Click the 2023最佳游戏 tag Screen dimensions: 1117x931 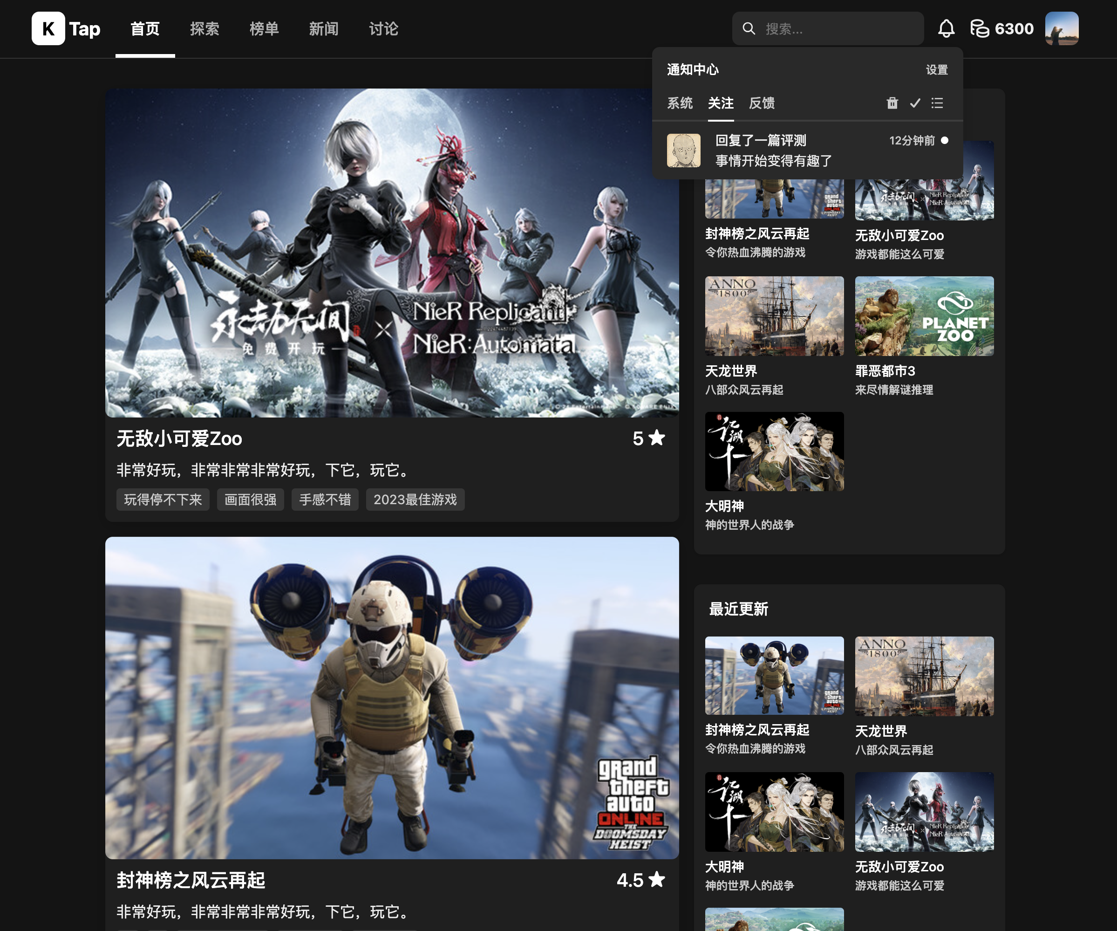tap(415, 500)
